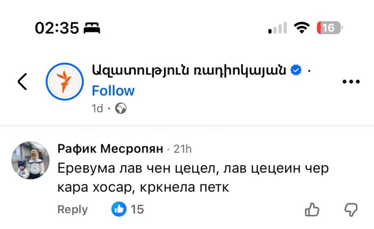Open the three-dot more options menu
The image size is (374, 229).
pyautogui.click(x=351, y=81)
